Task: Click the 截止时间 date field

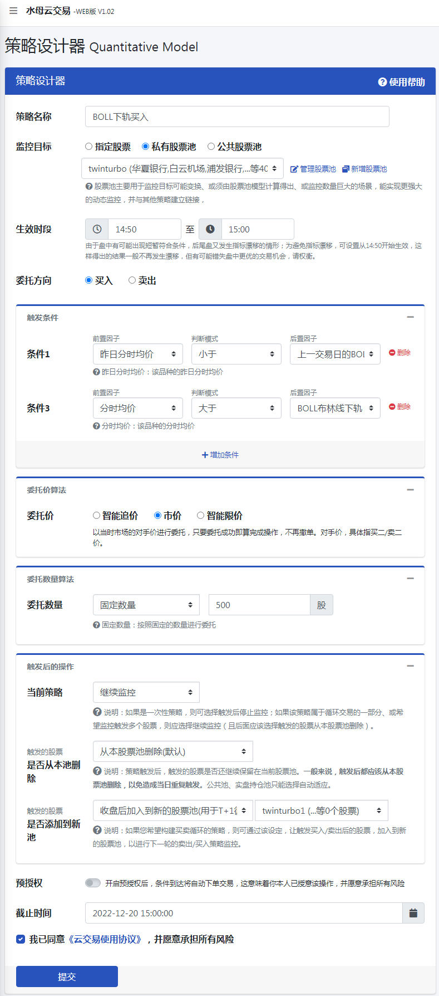Action: 244,913
